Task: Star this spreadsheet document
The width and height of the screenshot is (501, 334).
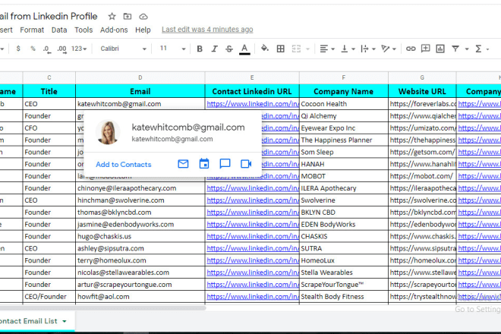Action: click(x=112, y=16)
